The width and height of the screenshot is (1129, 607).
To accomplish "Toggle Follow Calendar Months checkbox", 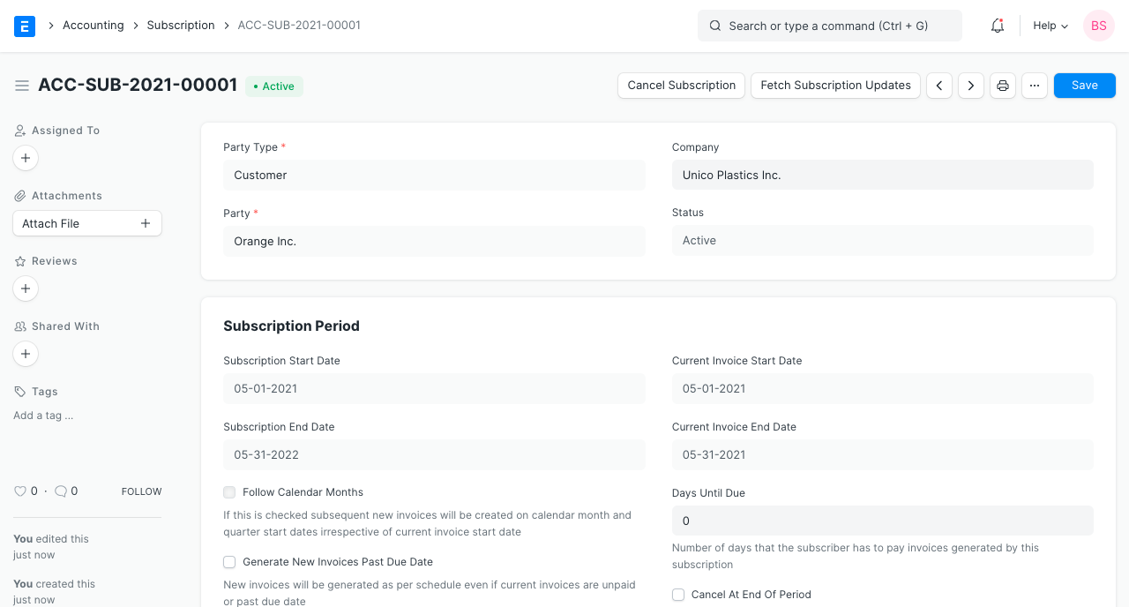I will (229, 492).
